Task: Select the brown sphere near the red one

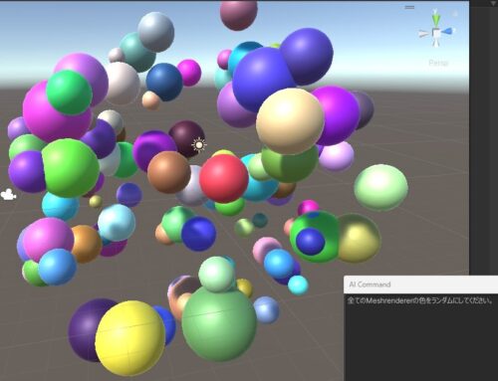Action: [x=169, y=172]
